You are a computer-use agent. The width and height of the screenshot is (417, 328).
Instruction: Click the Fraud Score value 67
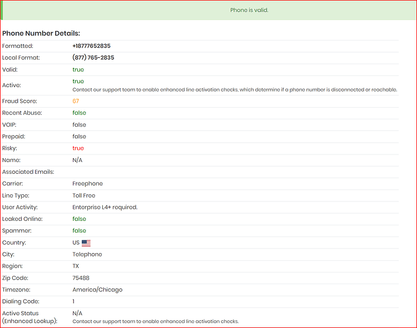[76, 101]
